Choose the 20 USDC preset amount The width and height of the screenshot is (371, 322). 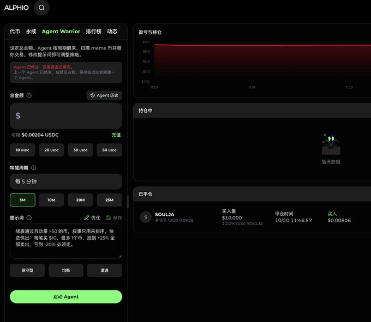(51, 150)
